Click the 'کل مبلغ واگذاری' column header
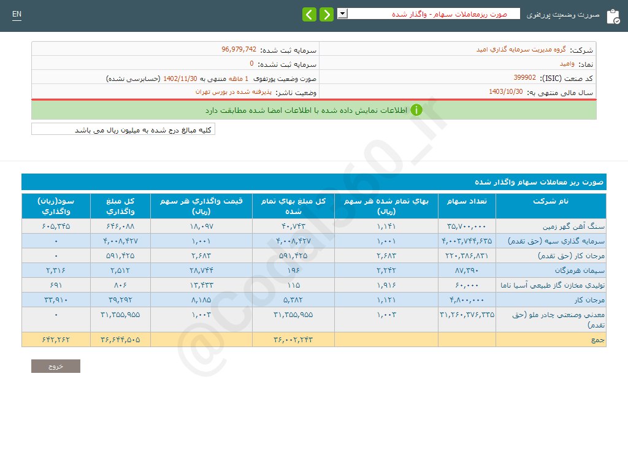The height and width of the screenshot is (471, 628). point(120,206)
